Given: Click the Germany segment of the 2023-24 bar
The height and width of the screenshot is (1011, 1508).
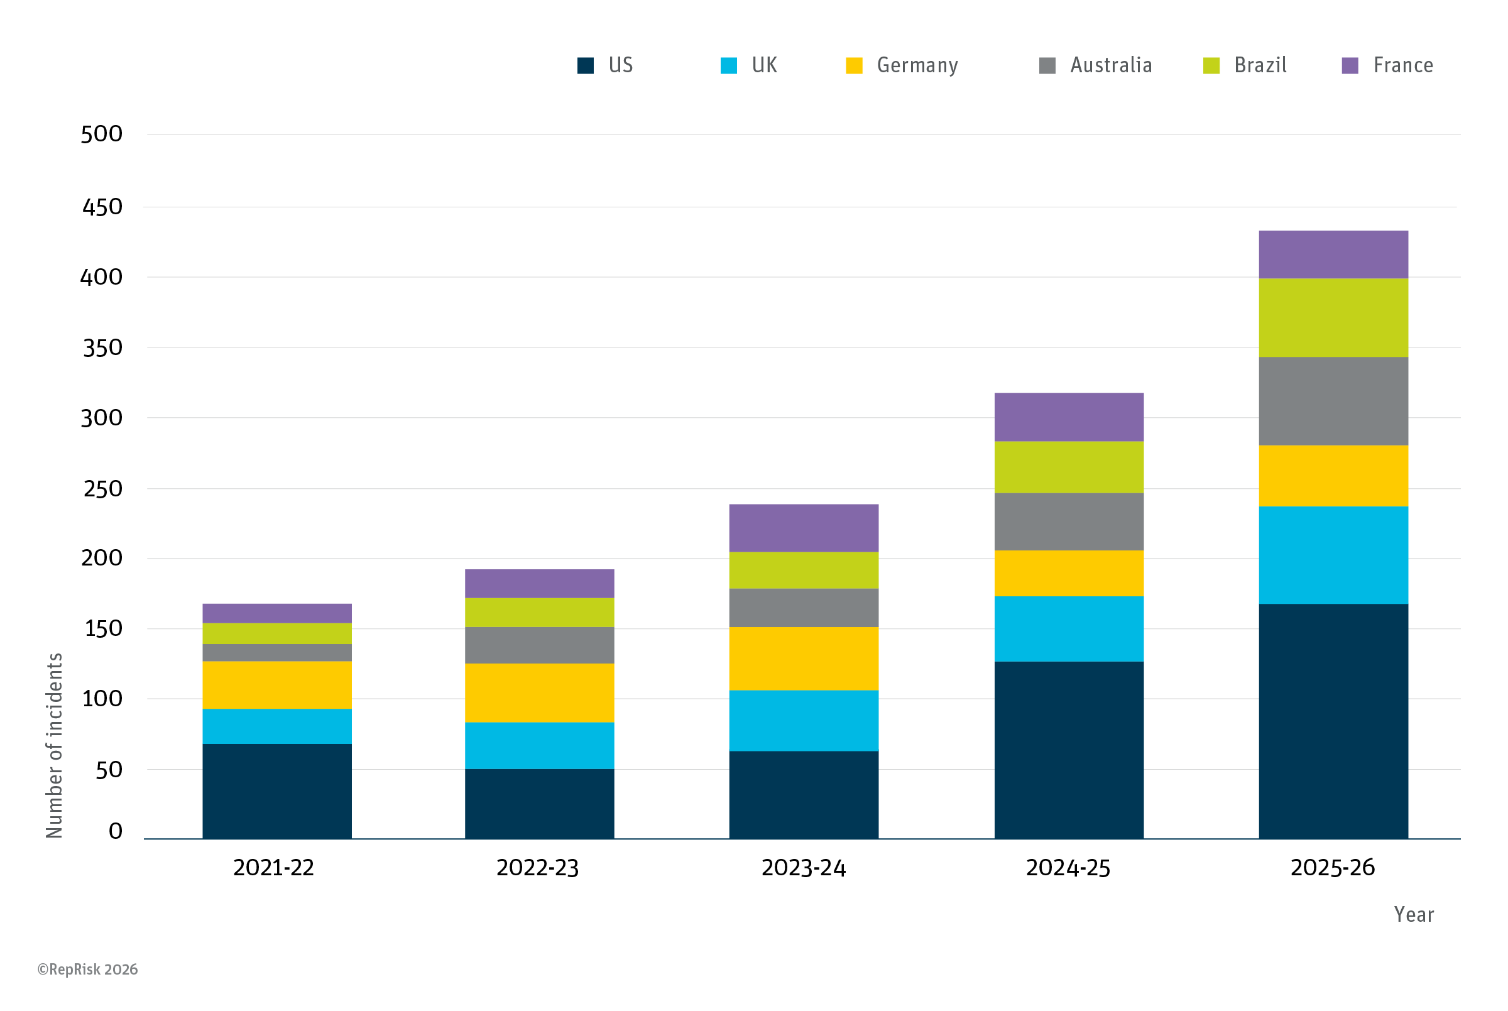Looking at the screenshot, I should coord(804,659).
